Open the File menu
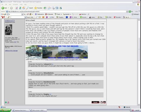141x112 pixels. point(2,4)
